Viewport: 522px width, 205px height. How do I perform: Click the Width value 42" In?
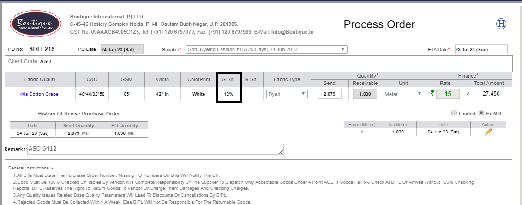click(162, 94)
